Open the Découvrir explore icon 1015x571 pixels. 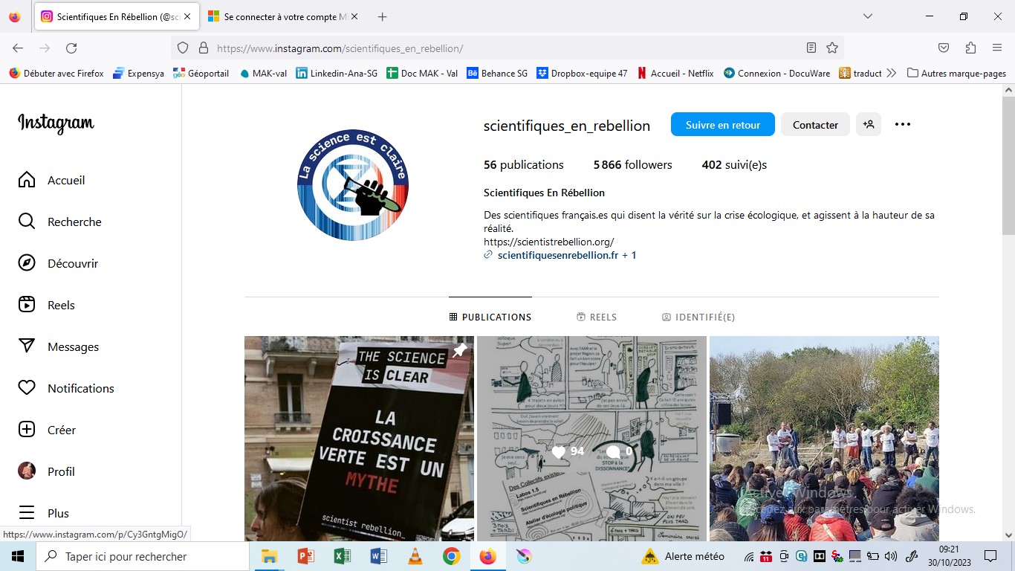(27, 263)
